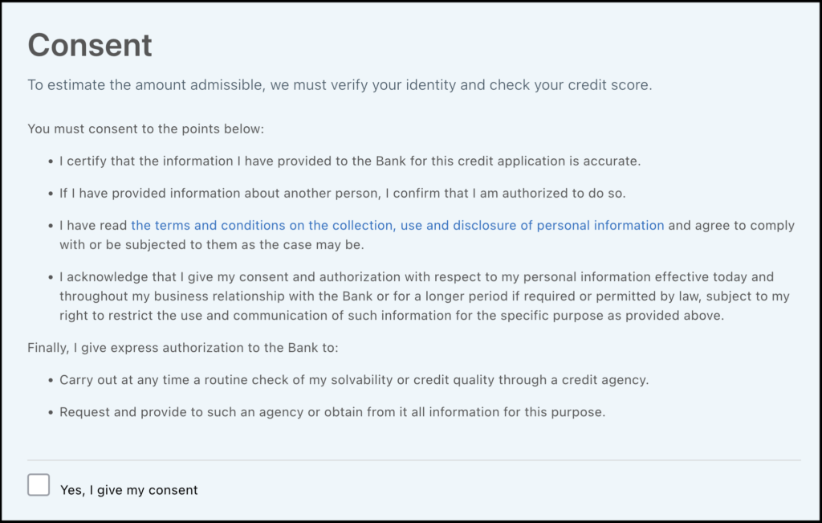Open the terms and conditions on personal information link
This screenshot has width=822, height=523.
(x=397, y=226)
